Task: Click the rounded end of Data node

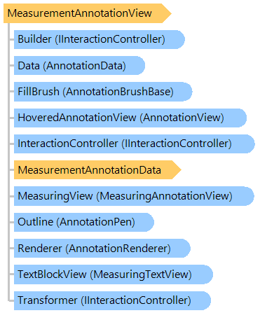Action: (139, 66)
